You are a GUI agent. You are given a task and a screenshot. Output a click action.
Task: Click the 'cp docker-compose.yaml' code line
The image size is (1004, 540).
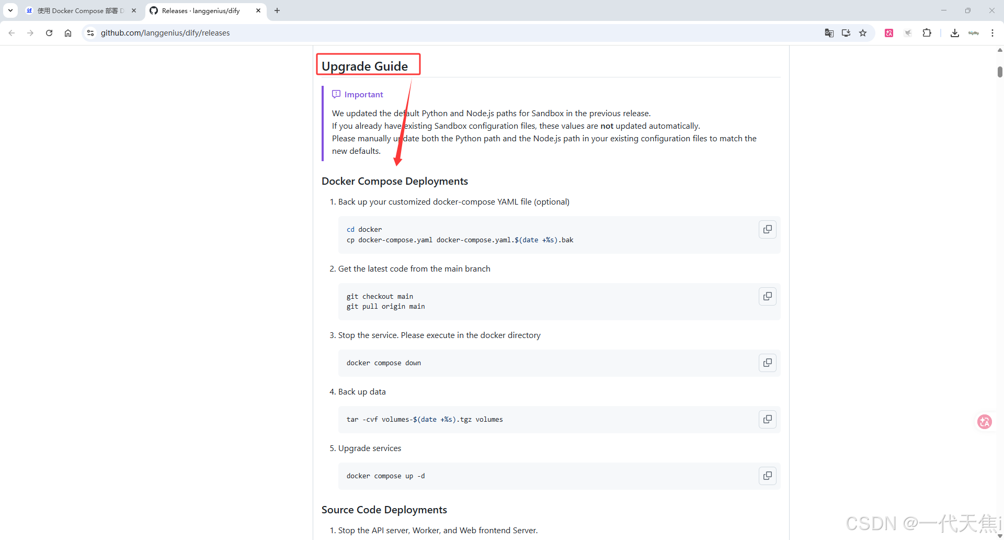tap(460, 240)
